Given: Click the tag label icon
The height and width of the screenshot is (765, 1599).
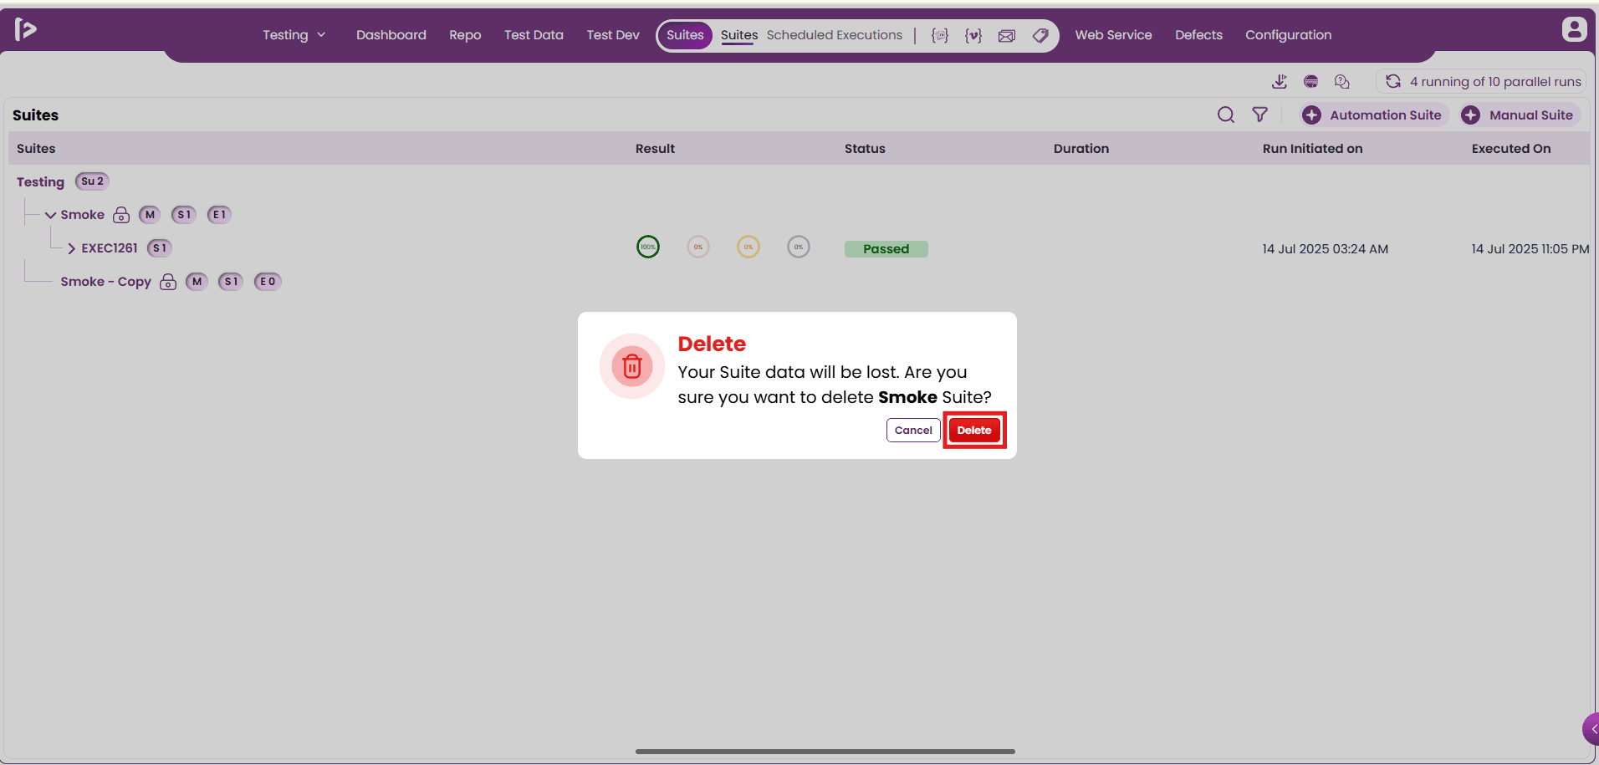Looking at the screenshot, I should click(x=1040, y=35).
